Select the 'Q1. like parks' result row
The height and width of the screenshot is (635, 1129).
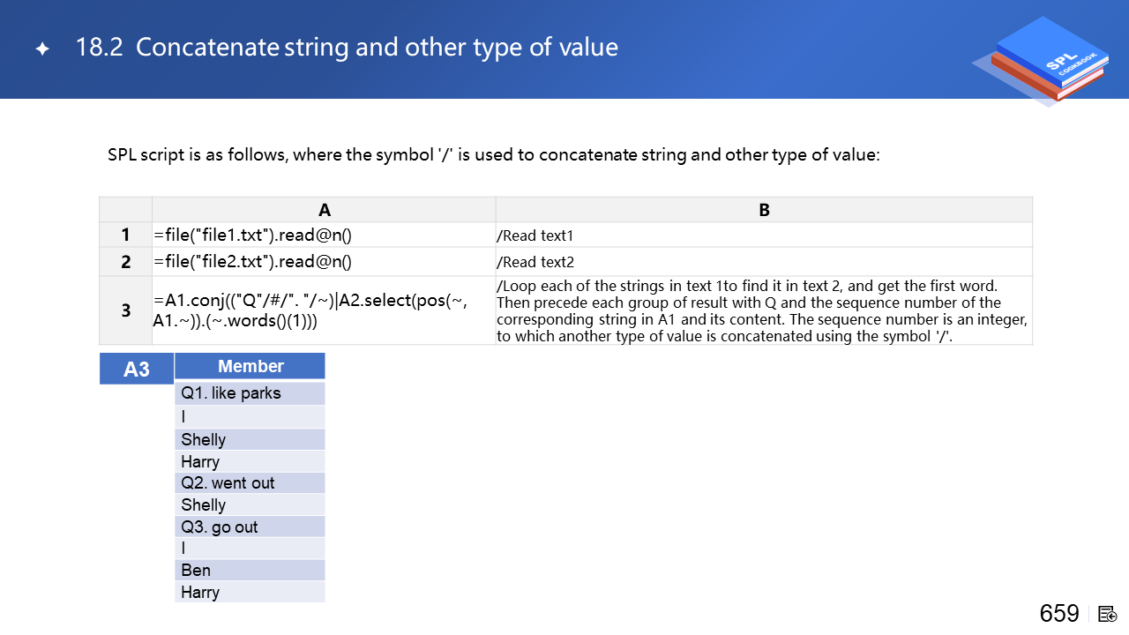point(250,393)
